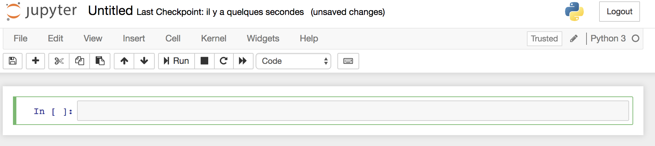The height and width of the screenshot is (146, 655).
Task: Expand the Cell menu
Action: (173, 38)
